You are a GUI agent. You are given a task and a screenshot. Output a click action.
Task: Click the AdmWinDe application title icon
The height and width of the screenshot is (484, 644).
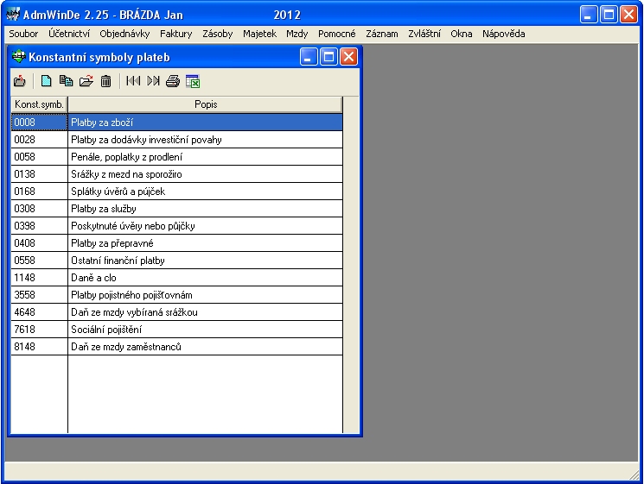[x=13, y=15]
